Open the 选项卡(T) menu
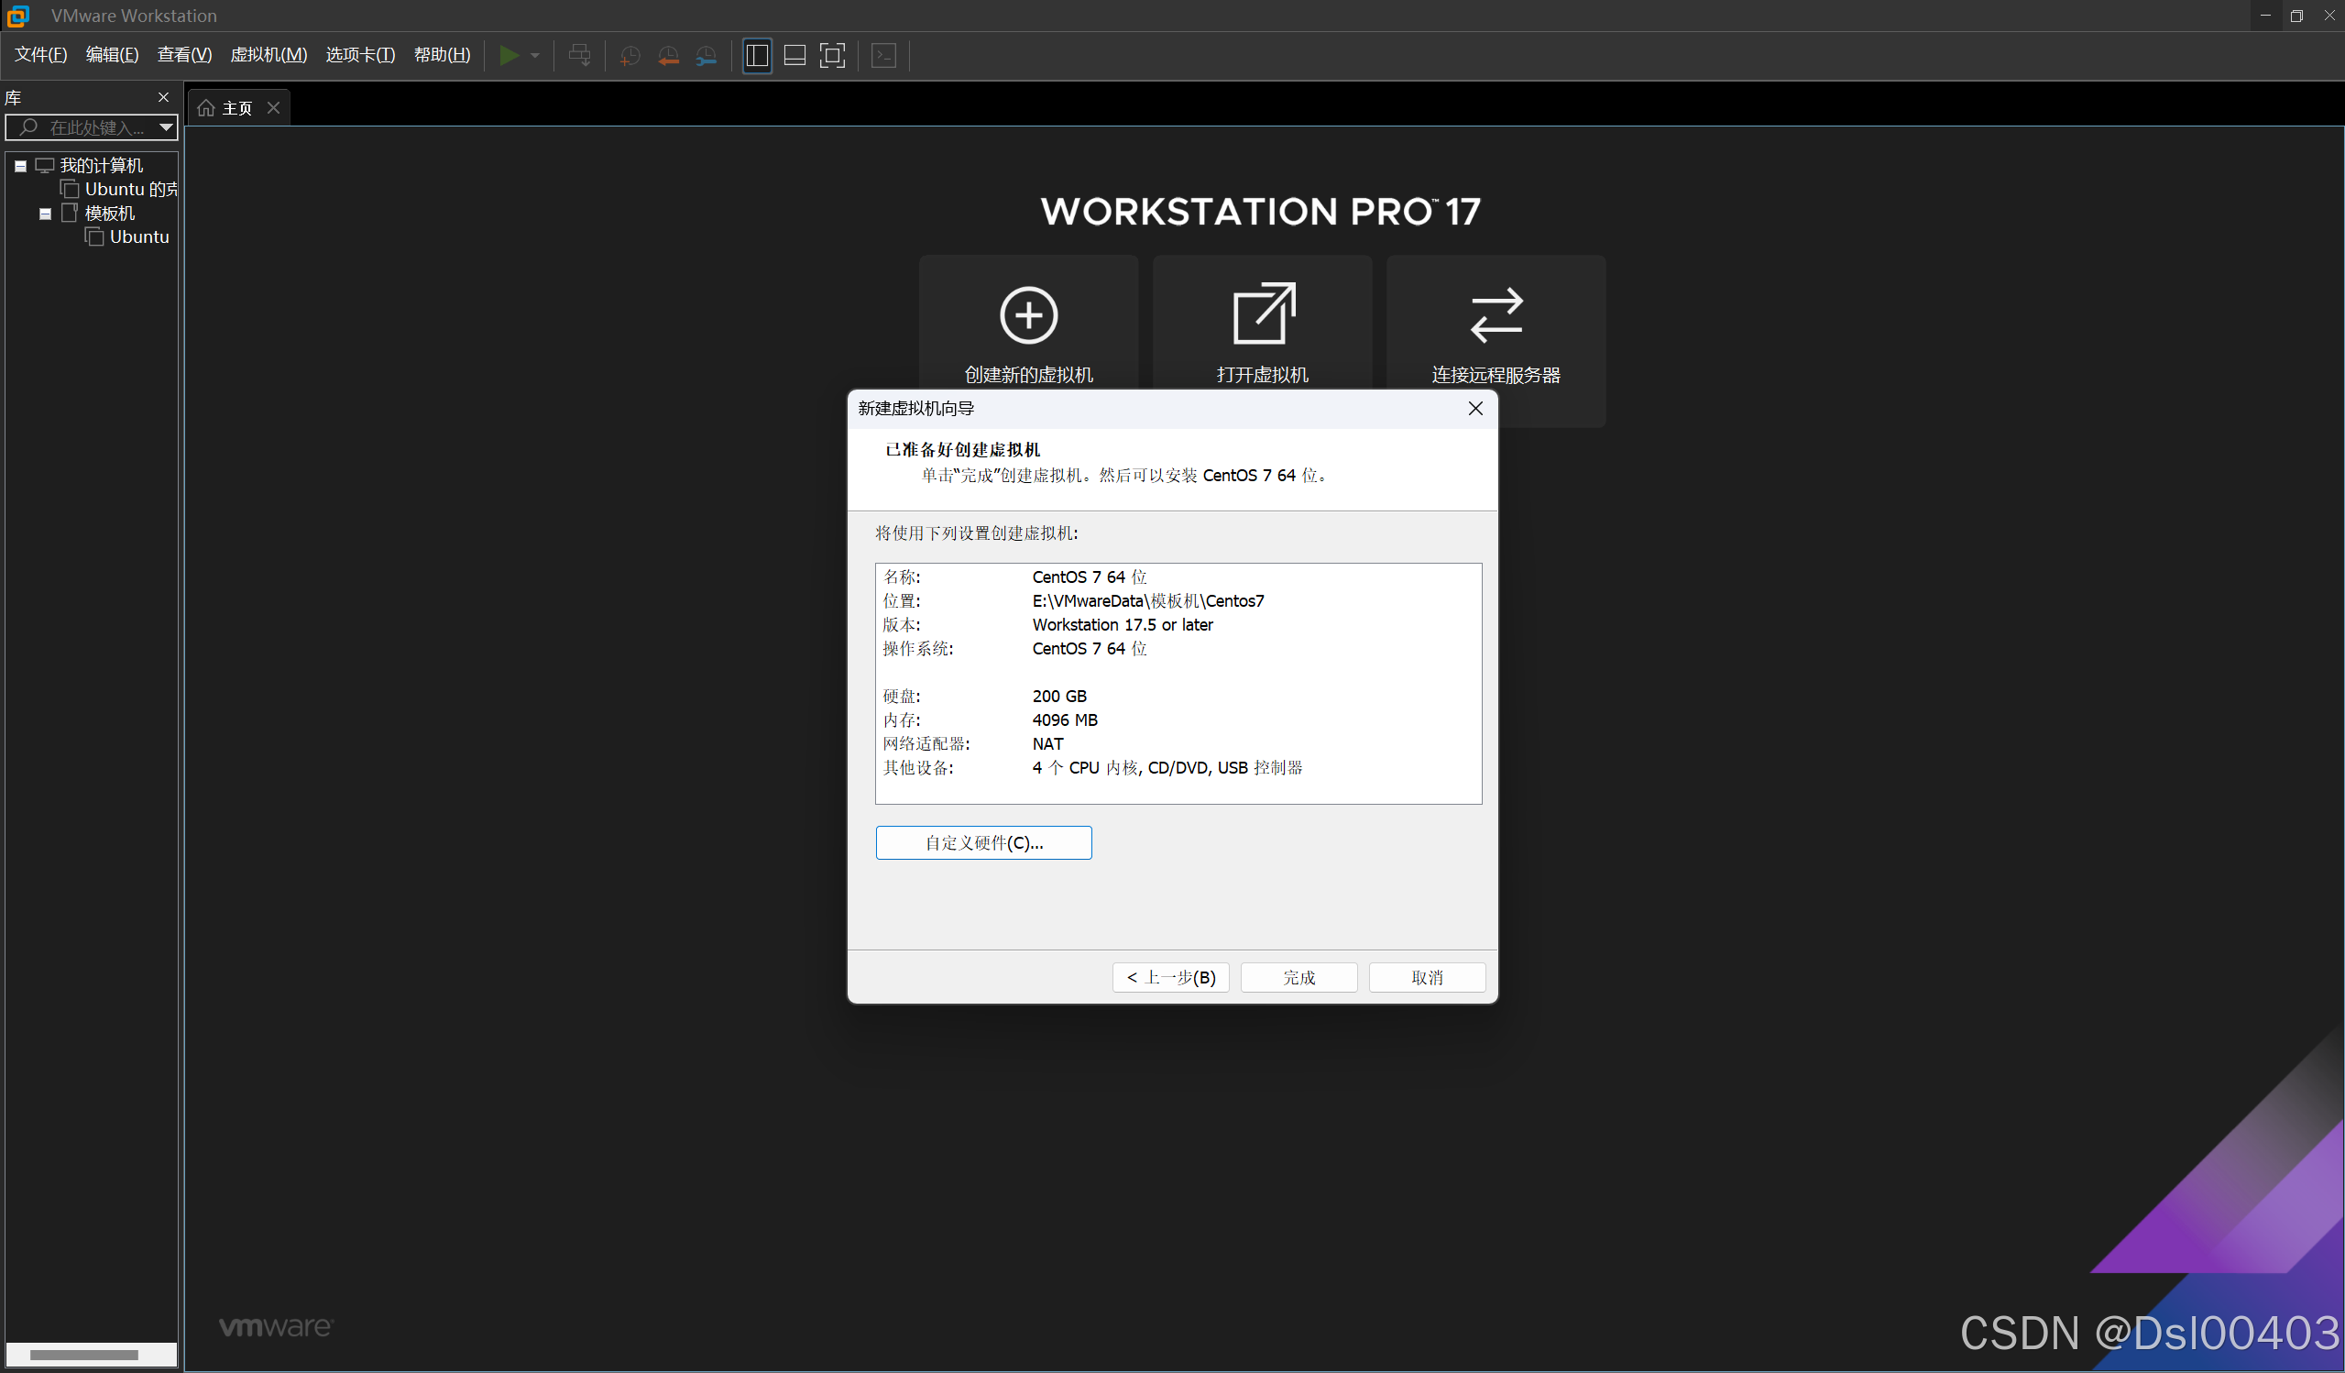The height and width of the screenshot is (1373, 2345). click(x=360, y=55)
